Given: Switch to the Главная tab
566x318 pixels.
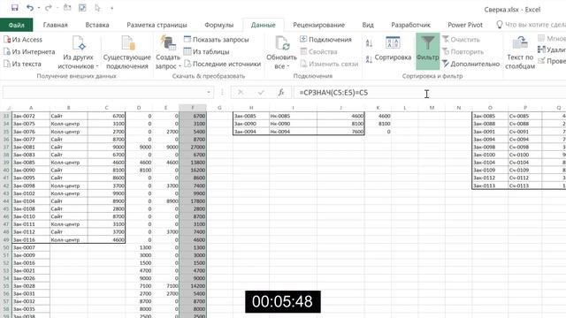Looking at the screenshot, I should (55, 25).
